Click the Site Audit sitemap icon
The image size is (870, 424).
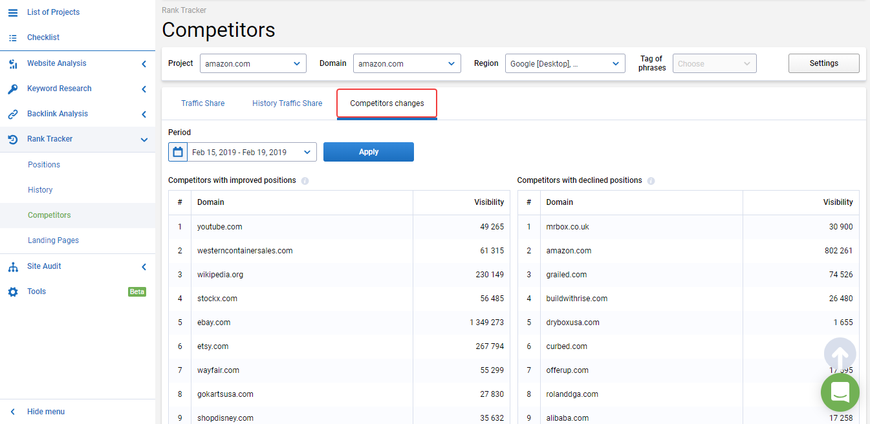[13, 266]
